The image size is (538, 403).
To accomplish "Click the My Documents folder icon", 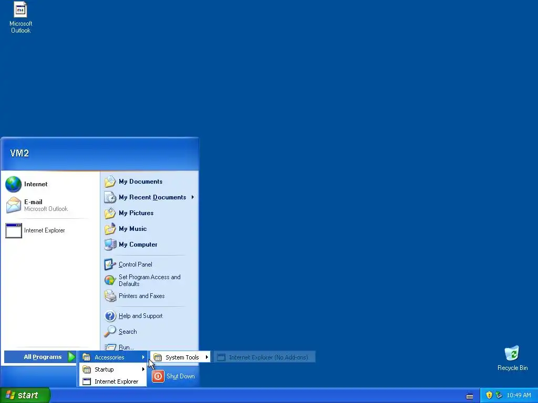I will point(110,182).
